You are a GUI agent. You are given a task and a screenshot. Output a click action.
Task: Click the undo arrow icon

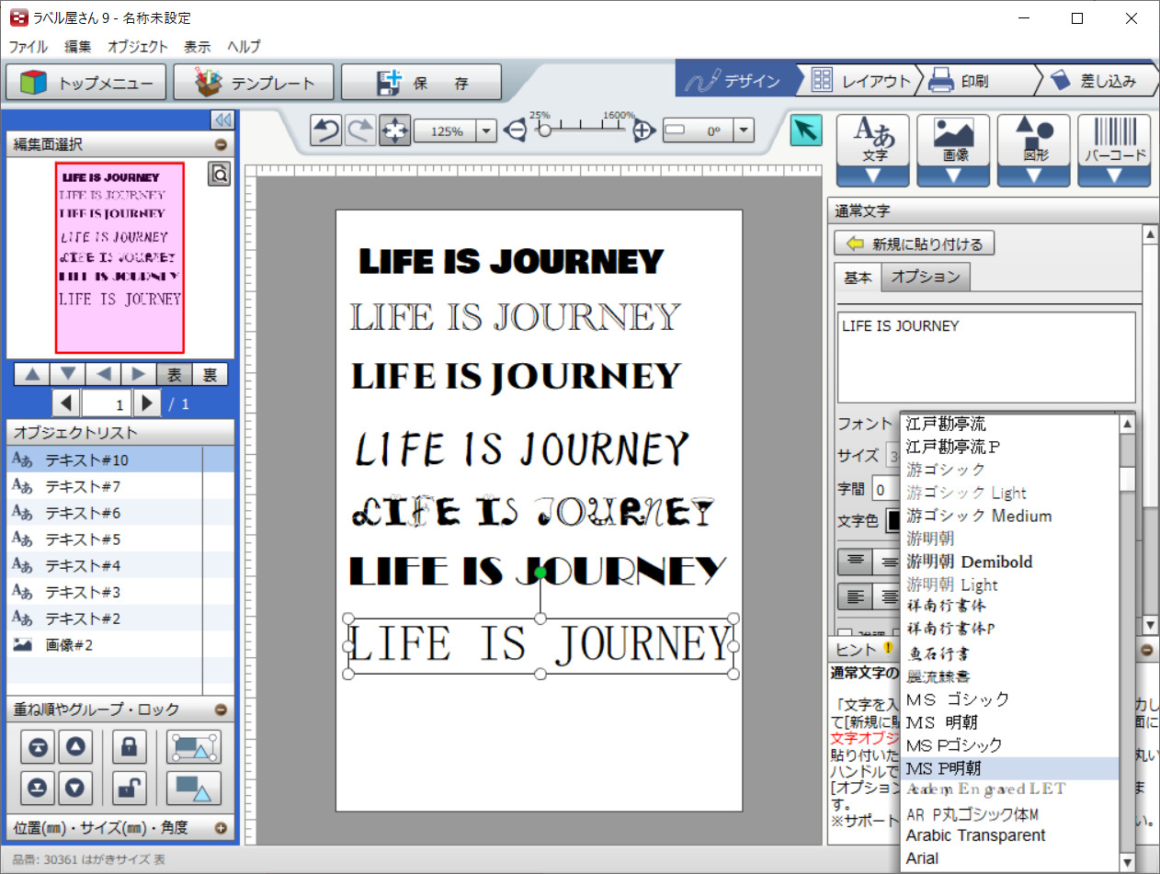(x=325, y=131)
